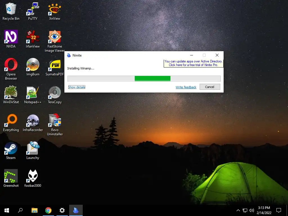Open the volume tray icon
This screenshot has width=288, height=216.
coord(252,210)
